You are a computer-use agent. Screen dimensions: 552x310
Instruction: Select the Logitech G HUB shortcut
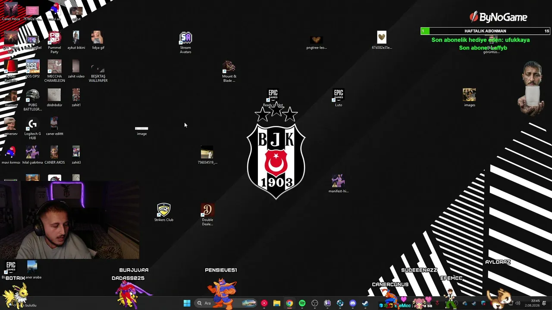[32, 129]
